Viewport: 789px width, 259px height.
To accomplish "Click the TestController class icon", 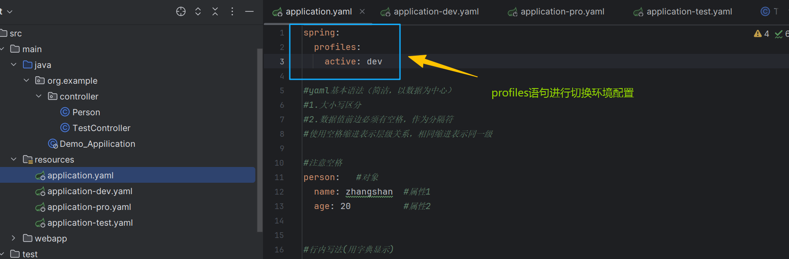I will [x=65, y=128].
